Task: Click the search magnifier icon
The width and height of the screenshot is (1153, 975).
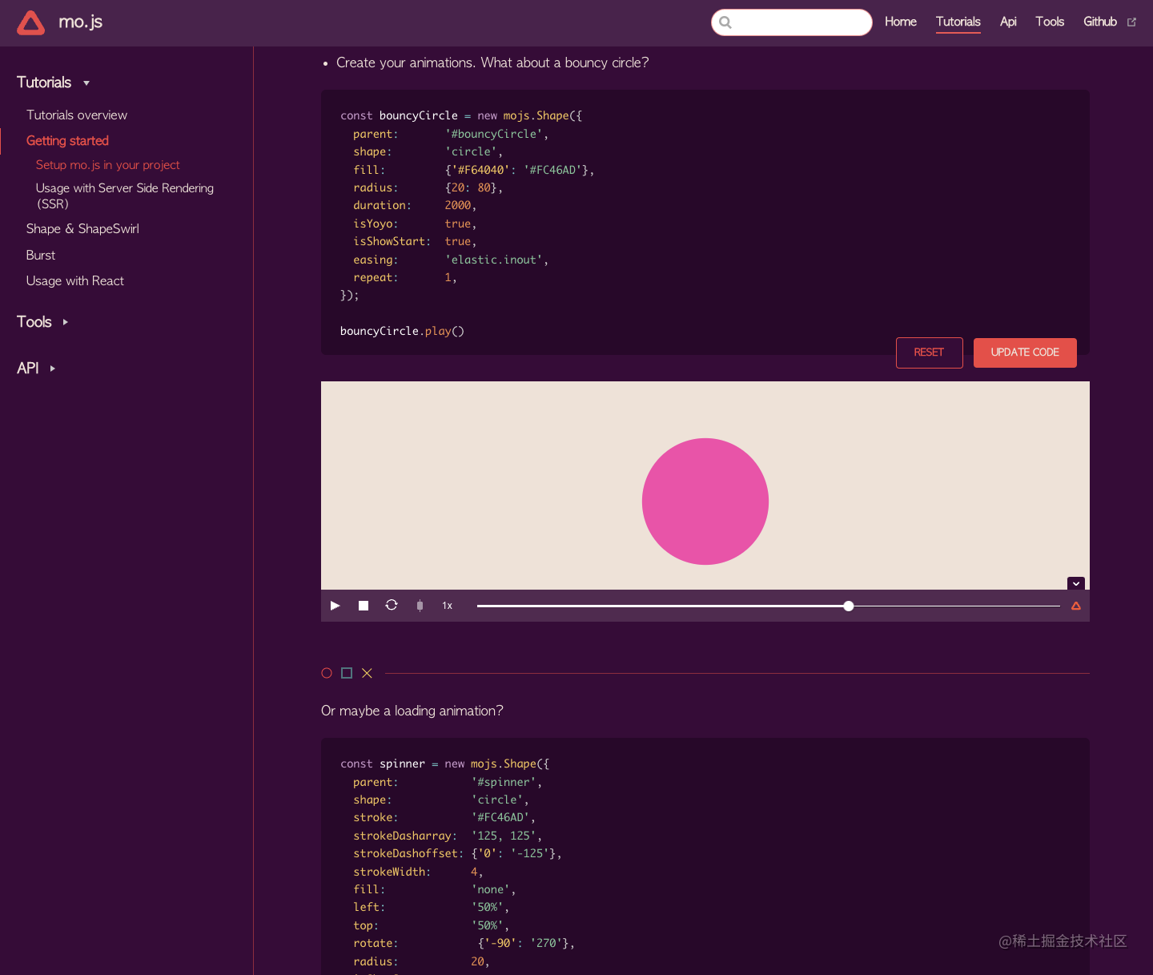Action: (x=725, y=22)
